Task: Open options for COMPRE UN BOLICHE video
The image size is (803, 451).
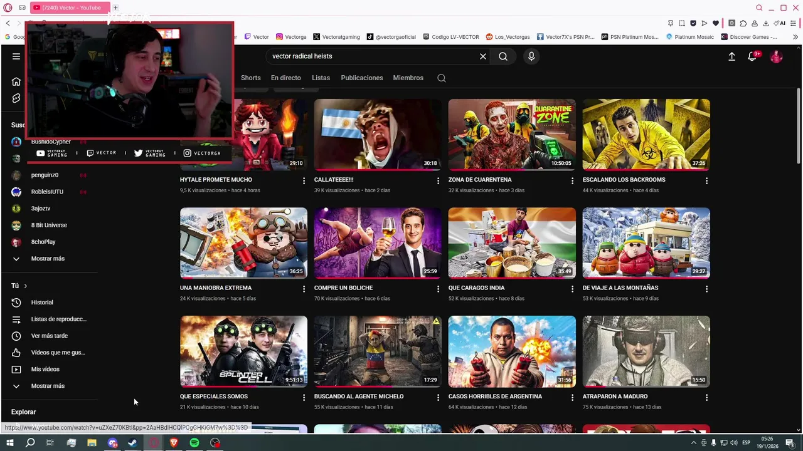Action: click(438, 289)
